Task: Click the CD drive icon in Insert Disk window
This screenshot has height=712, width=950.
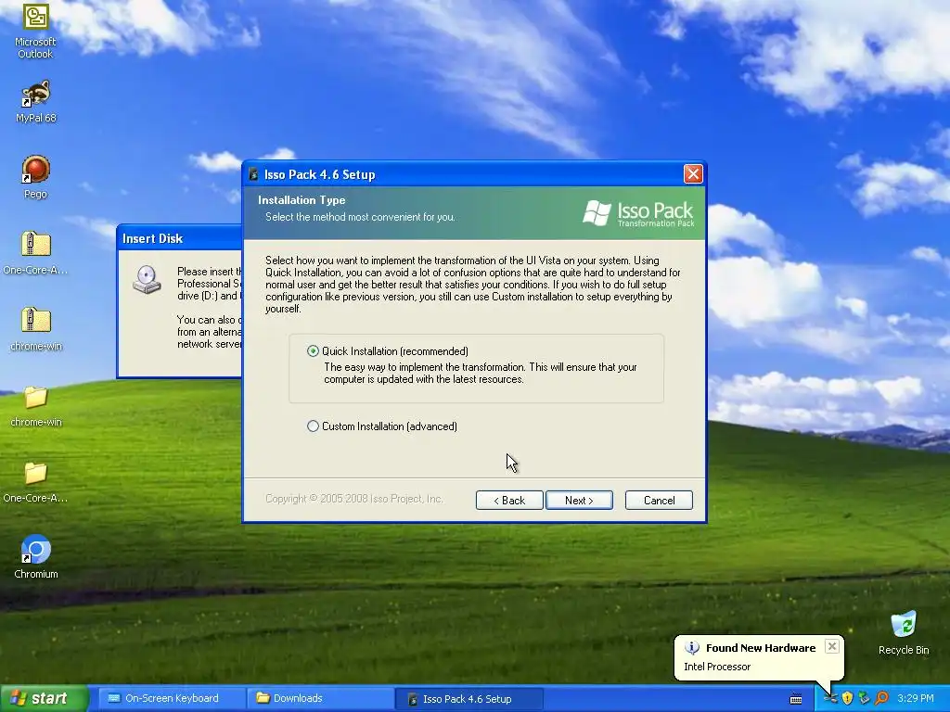Action: coord(148,280)
